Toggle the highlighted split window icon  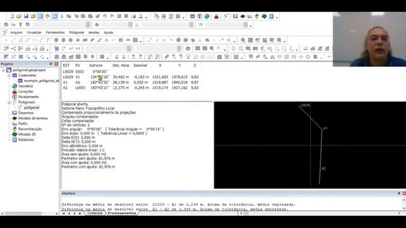click(55, 16)
